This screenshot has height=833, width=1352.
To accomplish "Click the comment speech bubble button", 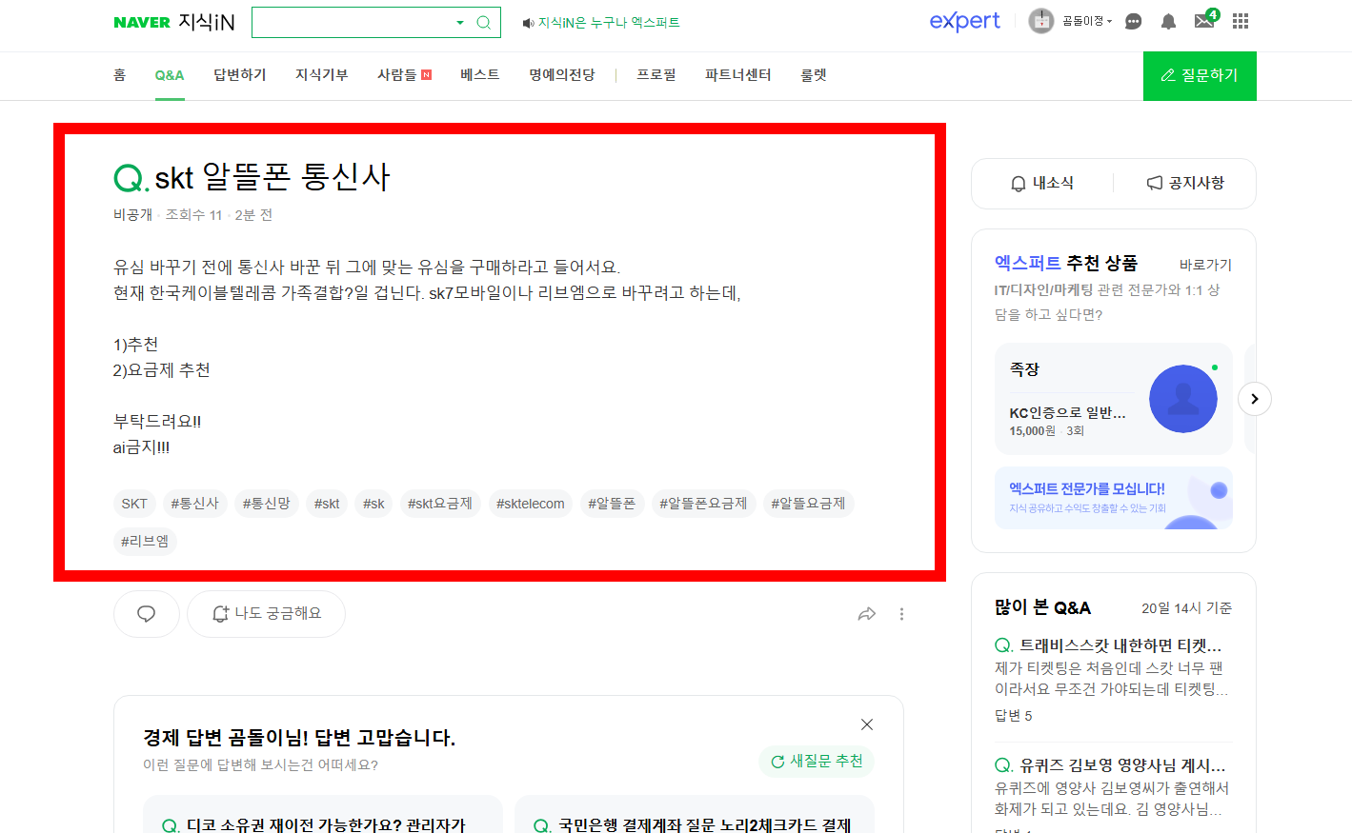I will (147, 614).
